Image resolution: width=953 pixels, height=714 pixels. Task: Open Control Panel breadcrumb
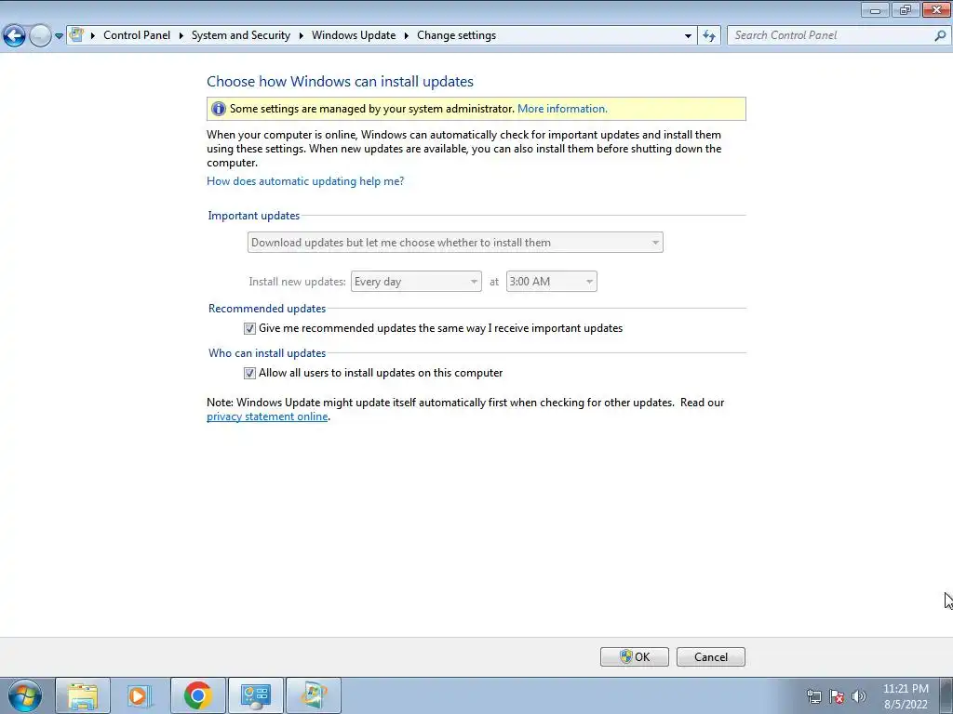tap(137, 35)
